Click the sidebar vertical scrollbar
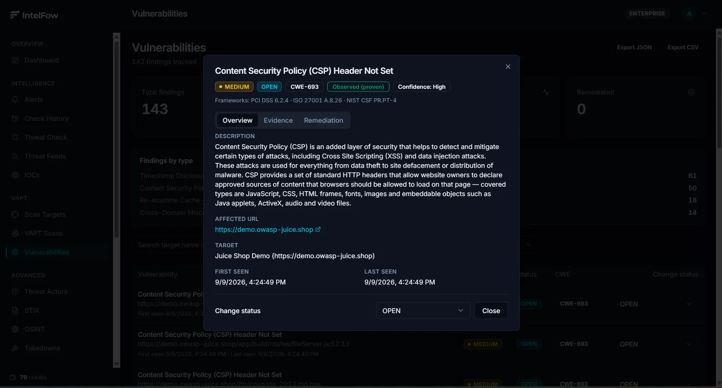The width and height of the screenshot is (722, 388). click(x=116, y=139)
